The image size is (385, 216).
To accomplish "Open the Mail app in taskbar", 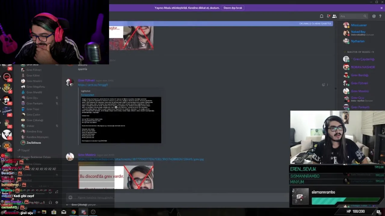I will [x=64, y=212].
